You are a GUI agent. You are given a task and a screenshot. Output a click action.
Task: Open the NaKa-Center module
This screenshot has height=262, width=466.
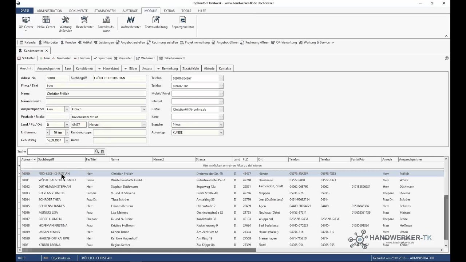coord(46,23)
